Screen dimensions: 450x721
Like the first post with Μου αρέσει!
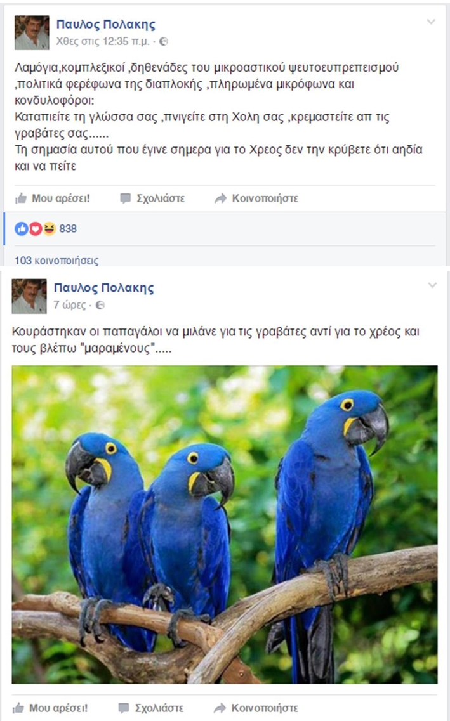pos(53,198)
